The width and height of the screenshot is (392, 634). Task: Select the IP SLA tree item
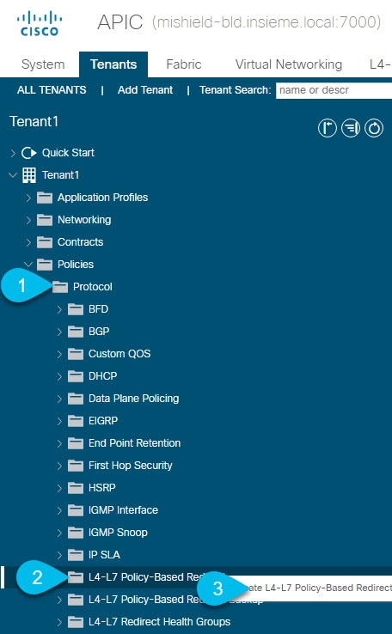(104, 555)
